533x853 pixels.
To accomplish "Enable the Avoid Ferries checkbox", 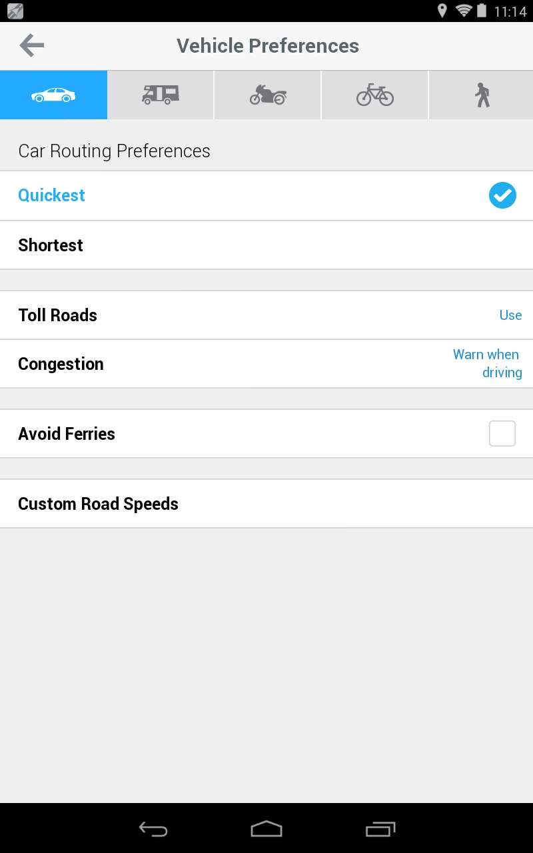I will [x=502, y=434].
